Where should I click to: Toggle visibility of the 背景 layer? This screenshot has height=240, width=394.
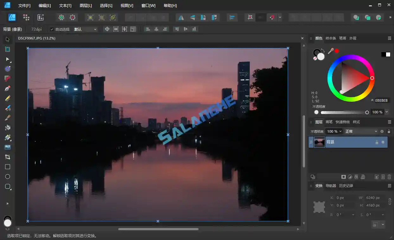coord(383,142)
